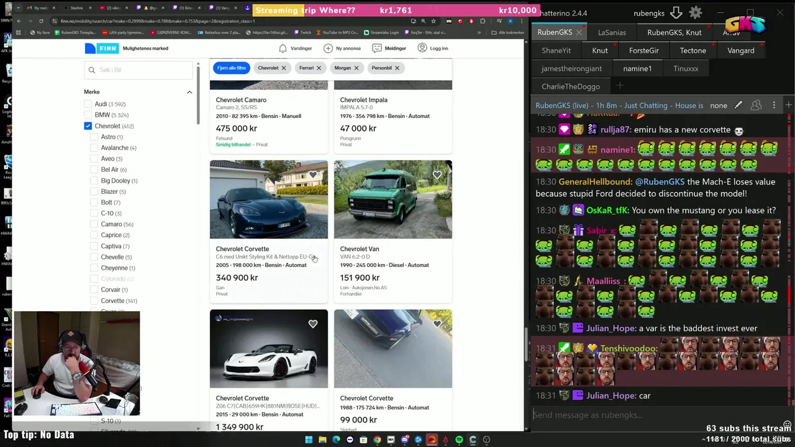This screenshot has width=795, height=447.
Task: Check the Captiva model checkbox
Action: [94, 246]
